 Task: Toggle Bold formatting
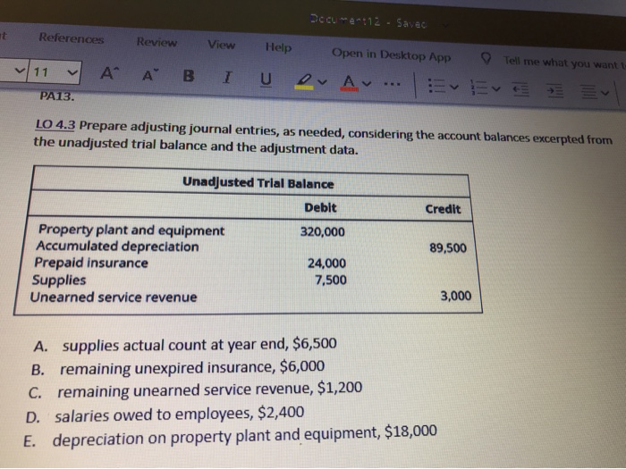click(x=189, y=76)
